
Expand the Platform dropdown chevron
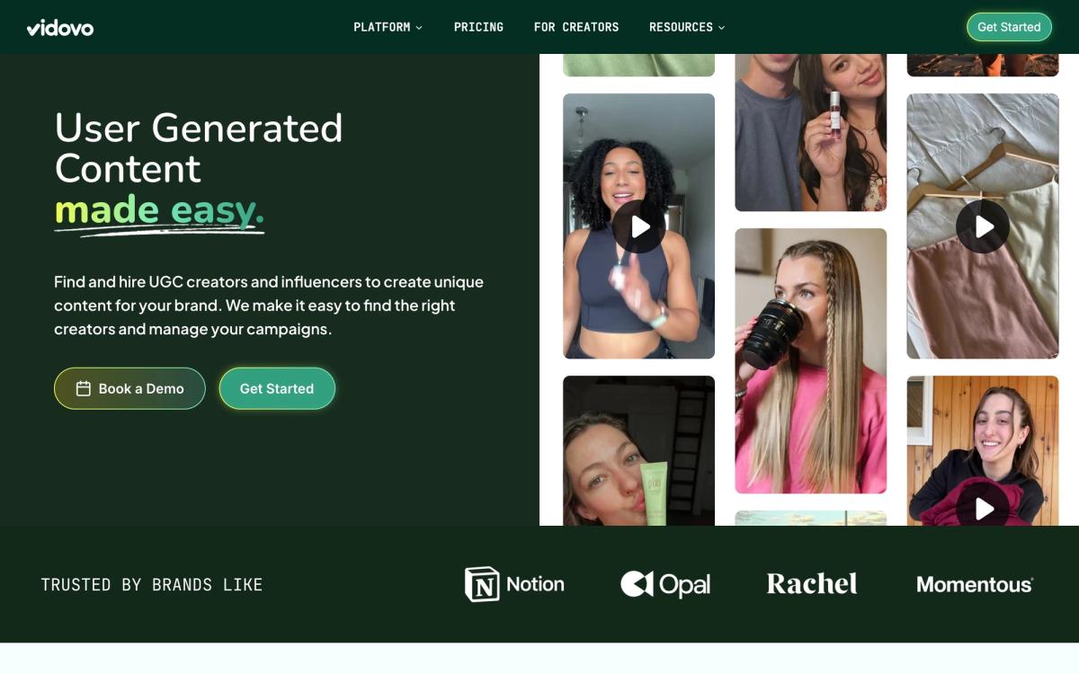click(x=419, y=28)
